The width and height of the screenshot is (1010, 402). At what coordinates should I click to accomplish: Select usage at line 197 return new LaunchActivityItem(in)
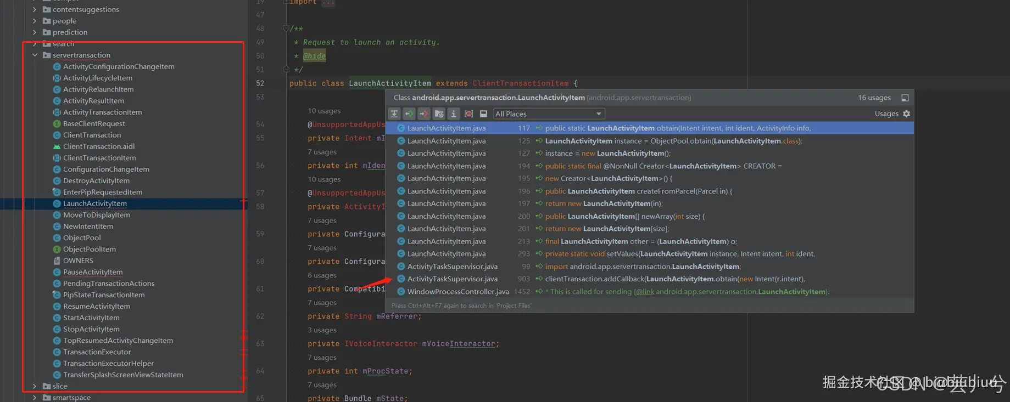point(650,203)
